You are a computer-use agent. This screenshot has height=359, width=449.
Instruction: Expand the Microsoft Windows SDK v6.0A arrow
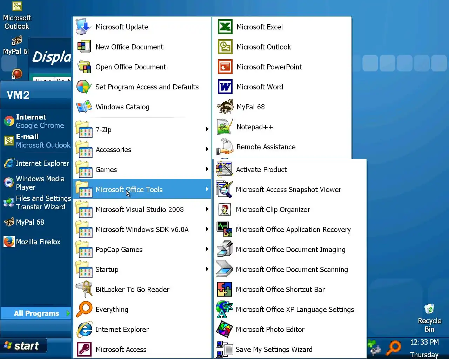(x=207, y=229)
